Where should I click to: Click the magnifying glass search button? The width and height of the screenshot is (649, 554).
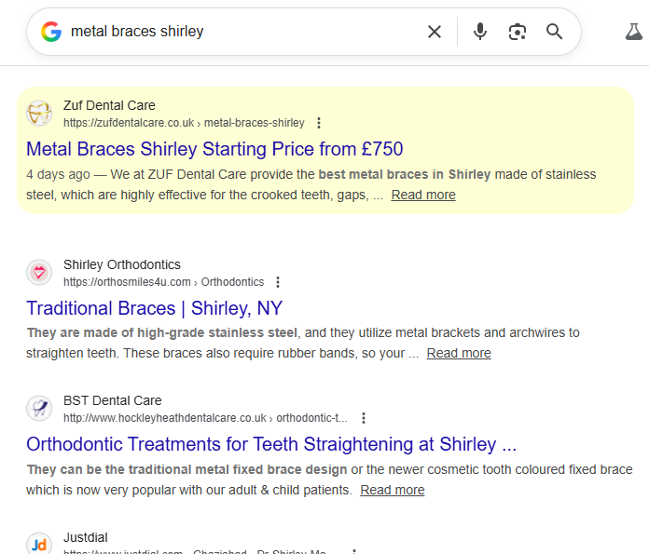point(555,32)
